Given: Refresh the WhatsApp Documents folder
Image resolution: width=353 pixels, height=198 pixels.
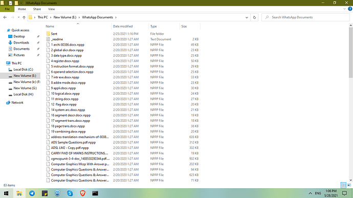Looking at the screenshot, I should coord(254,17).
